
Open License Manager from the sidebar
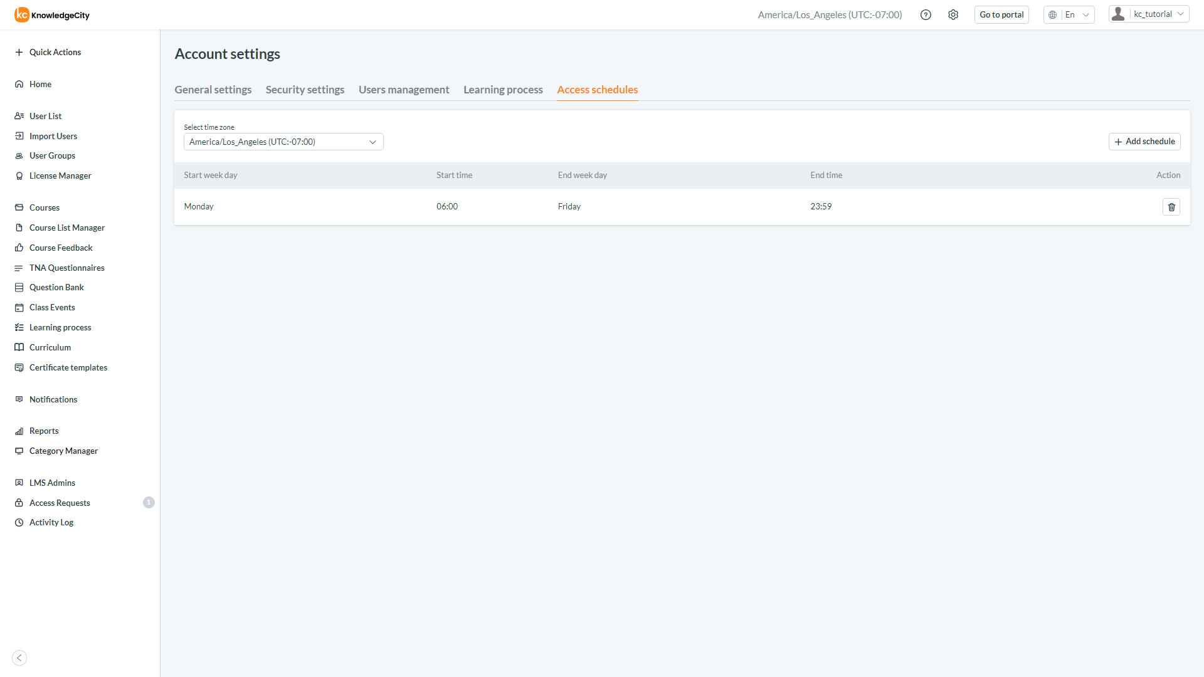60,176
